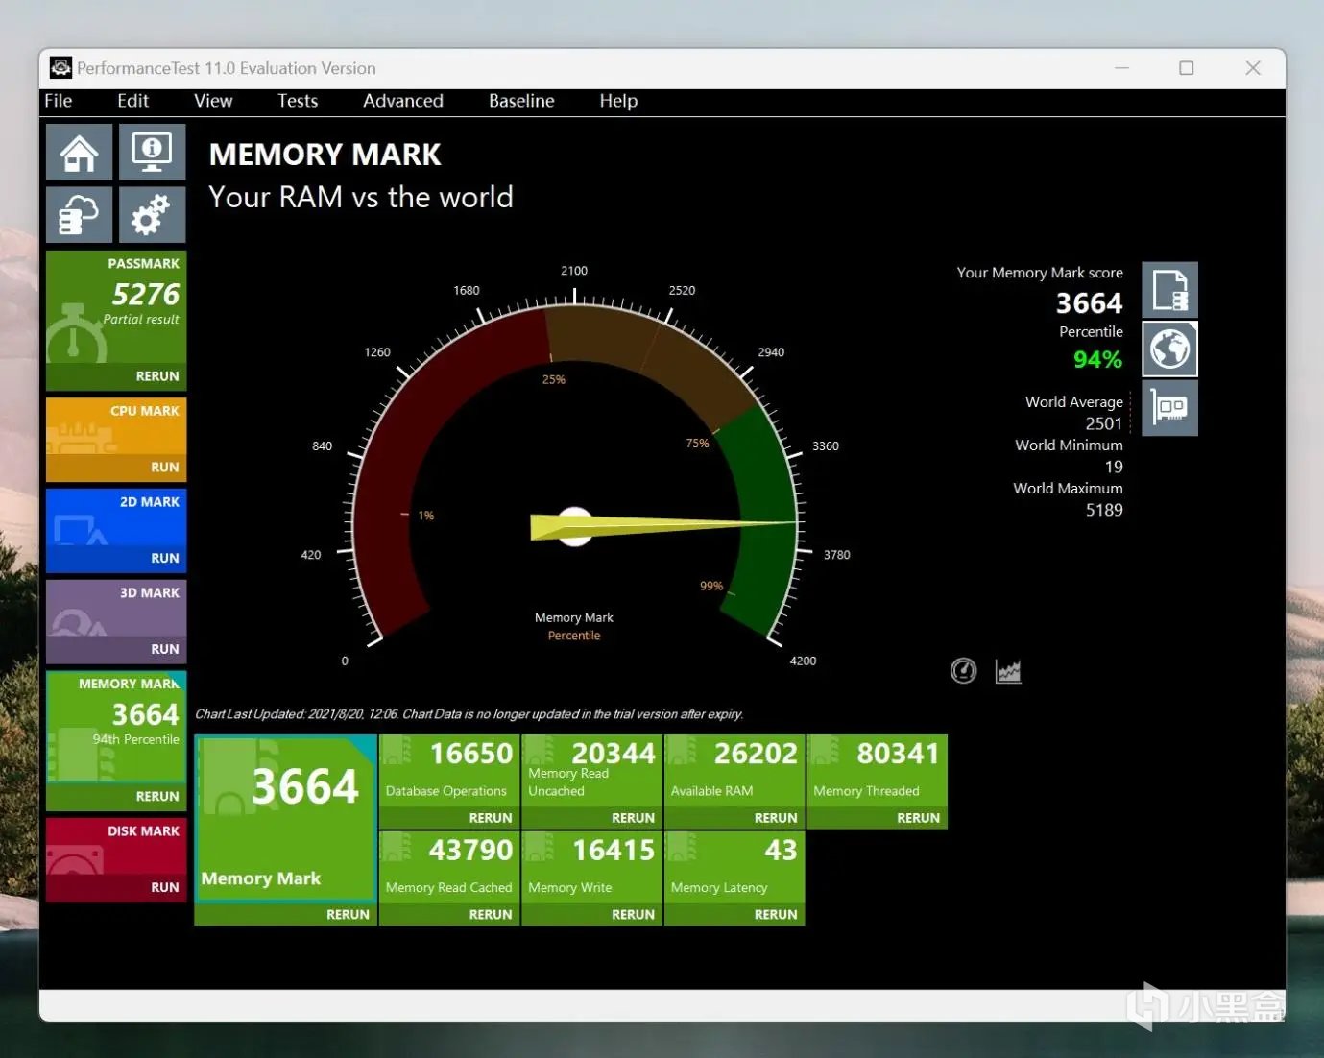
Task: Open the View menu
Action: coord(213,101)
